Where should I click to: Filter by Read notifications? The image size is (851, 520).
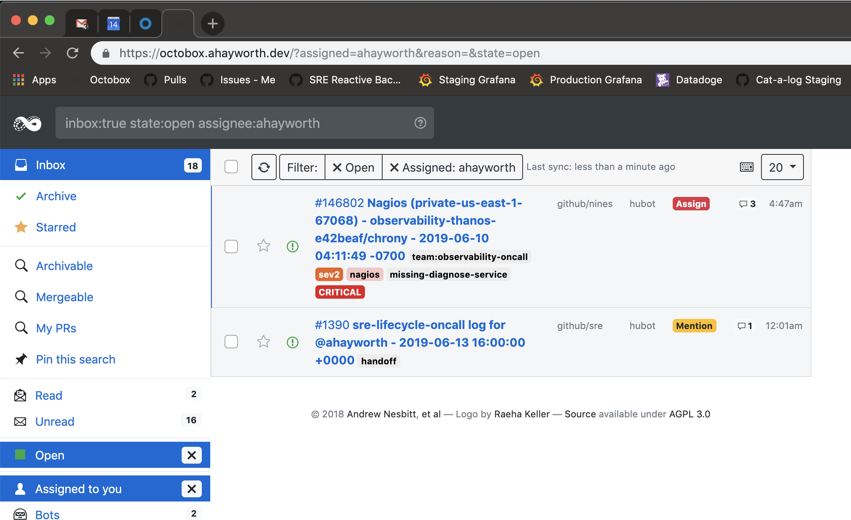tap(105, 395)
